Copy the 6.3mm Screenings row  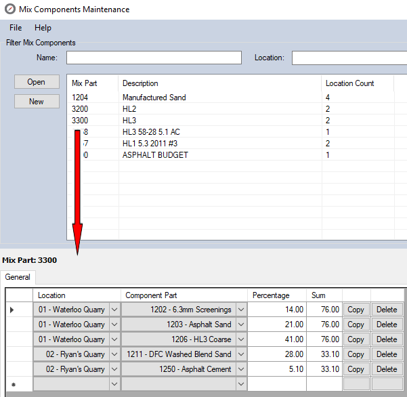356,310
